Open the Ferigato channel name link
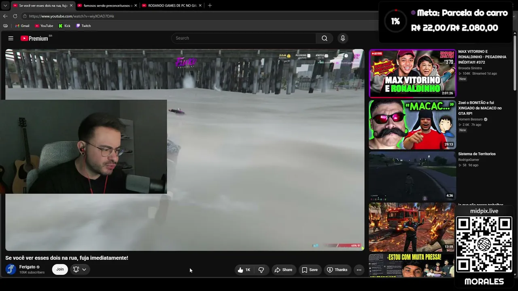518x291 pixels. click(27, 267)
